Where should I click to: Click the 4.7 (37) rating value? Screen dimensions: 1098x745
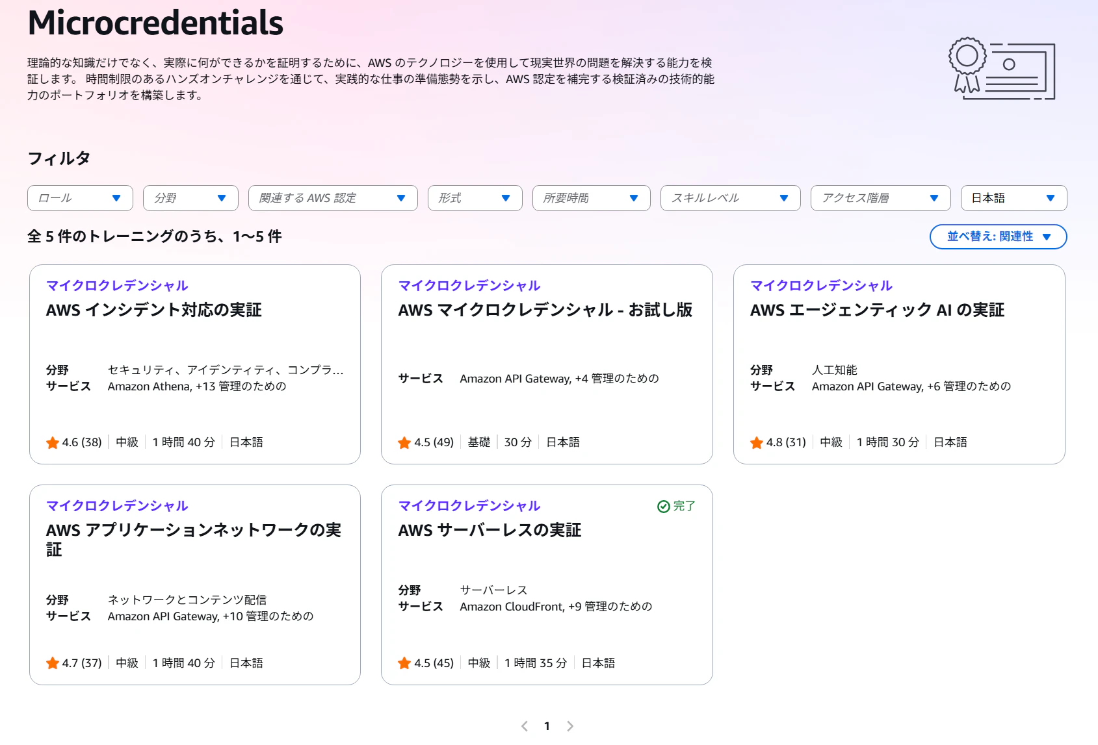click(x=82, y=663)
